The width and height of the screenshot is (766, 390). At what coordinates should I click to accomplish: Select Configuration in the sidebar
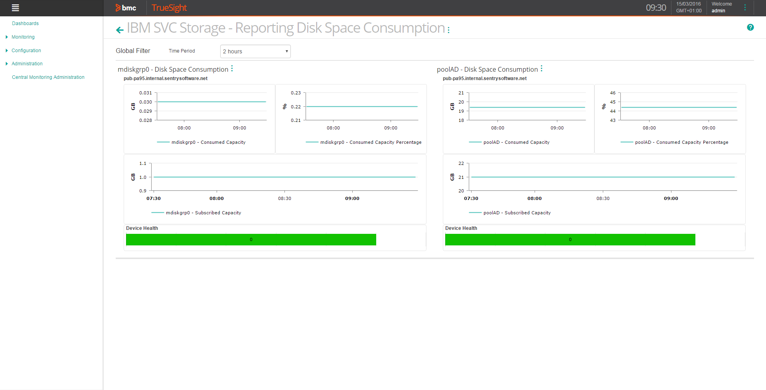pyautogui.click(x=26, y=51)
